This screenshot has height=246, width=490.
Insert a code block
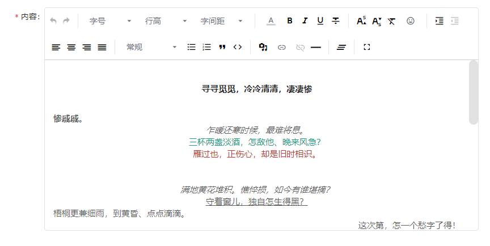238,47
